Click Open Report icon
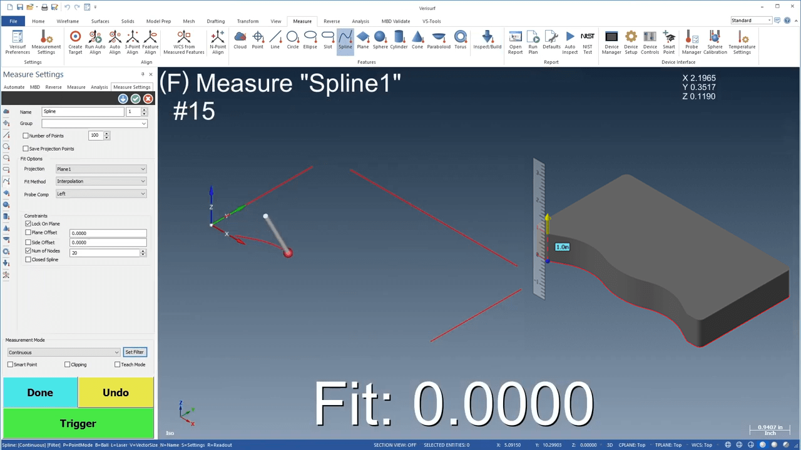This screenshot has width=801, height=450. [516, 42]
